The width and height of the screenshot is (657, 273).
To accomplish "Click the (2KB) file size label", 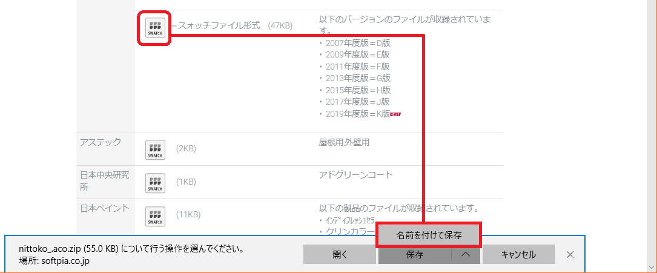I will point(186,149).
